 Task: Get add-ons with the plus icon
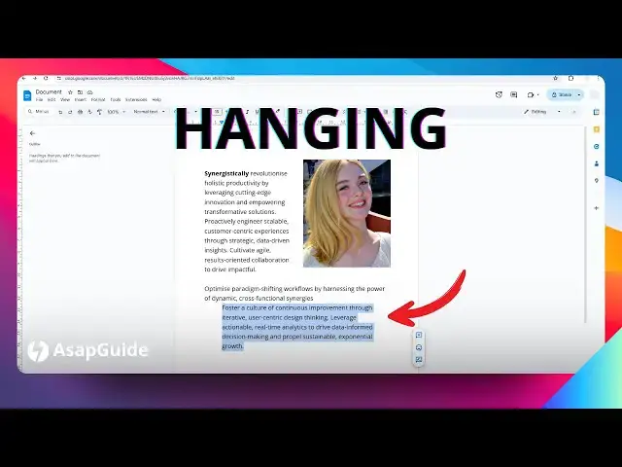(x=596, y=208)
